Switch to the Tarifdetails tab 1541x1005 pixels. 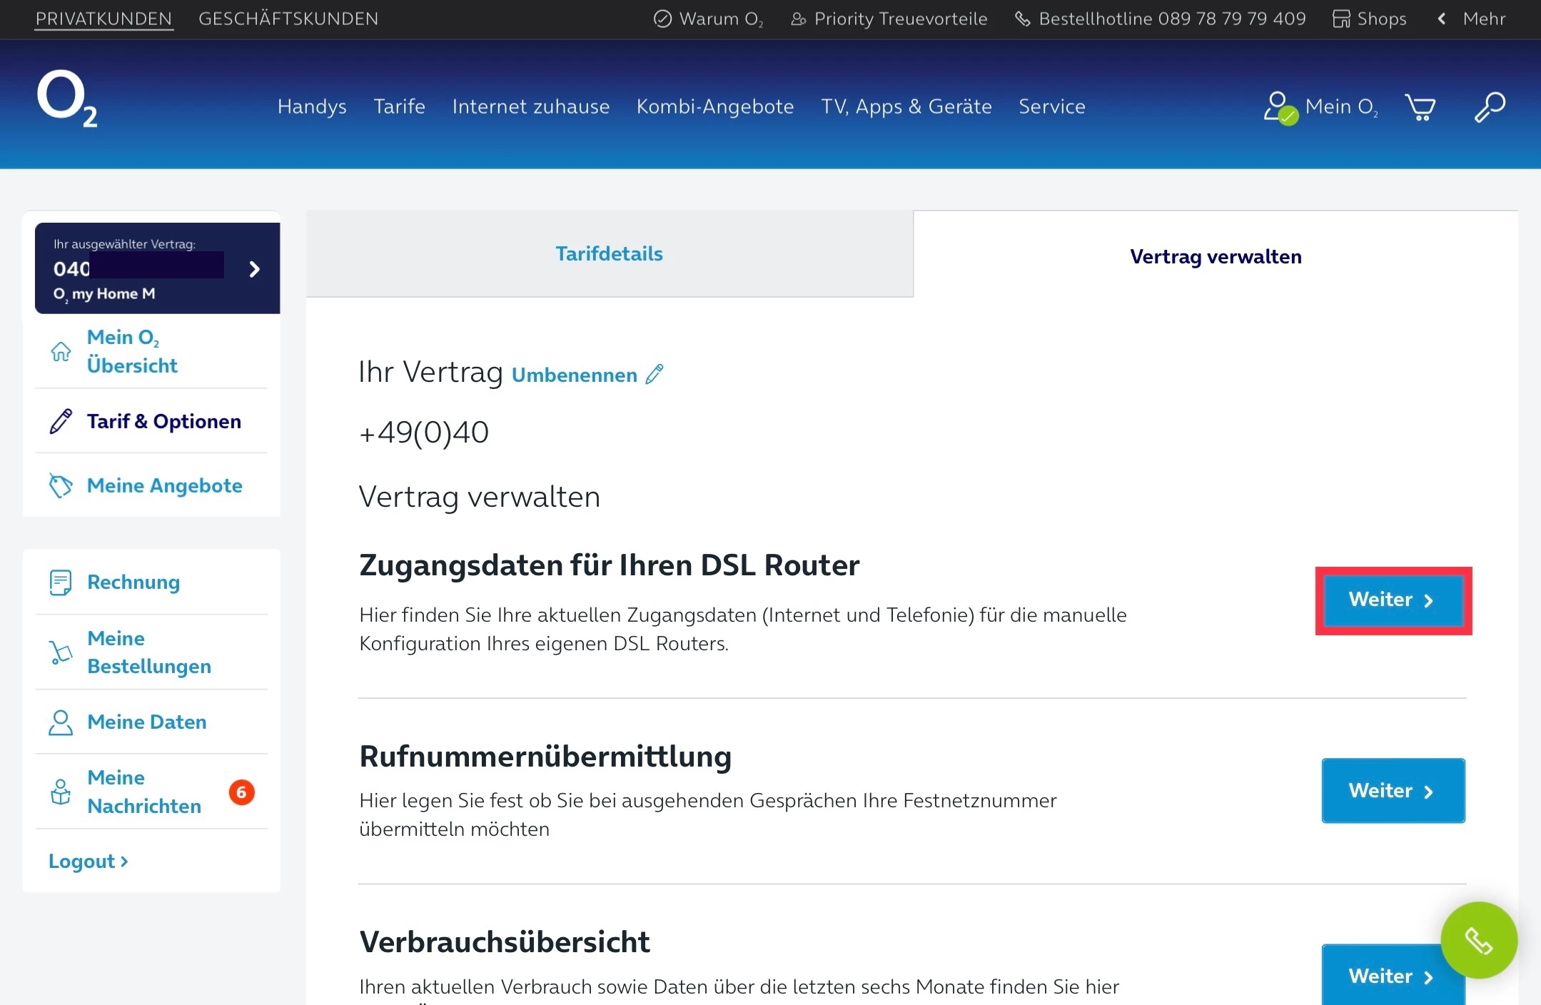[x=609, y=254]
